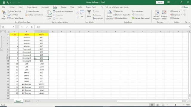Viewport: 191px width, 107px height.
Task: Expand the formula bar
Action: [x=189, y=27]
